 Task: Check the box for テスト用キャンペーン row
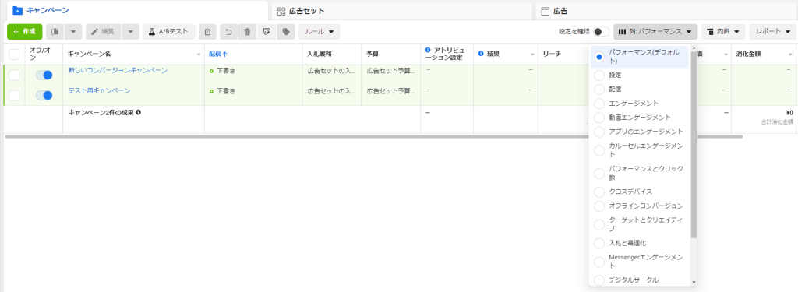pyautogui.click(x=14, y=95)
